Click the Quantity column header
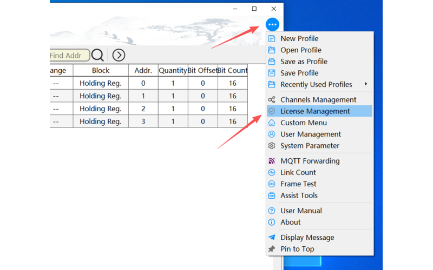Screen dimensions: 433x270 (x=173, y=71)
